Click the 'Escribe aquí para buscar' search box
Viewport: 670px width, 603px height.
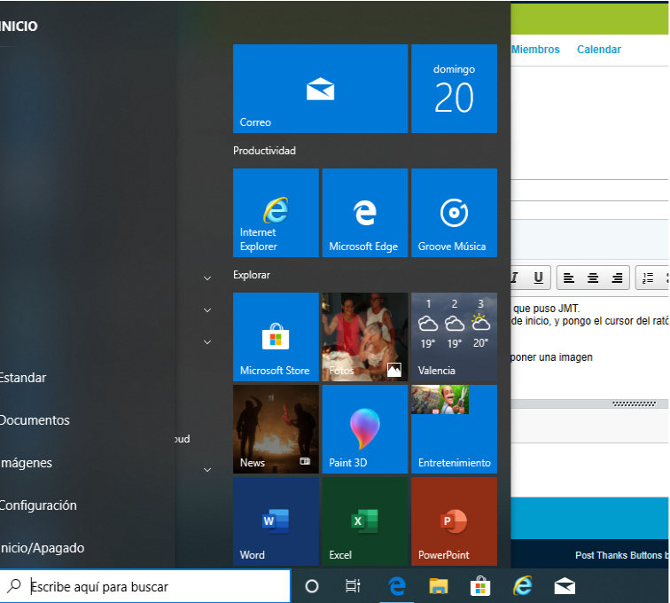coord(144,586)
